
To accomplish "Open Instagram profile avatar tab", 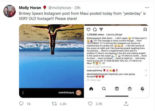I will click(x=143, y=89).
